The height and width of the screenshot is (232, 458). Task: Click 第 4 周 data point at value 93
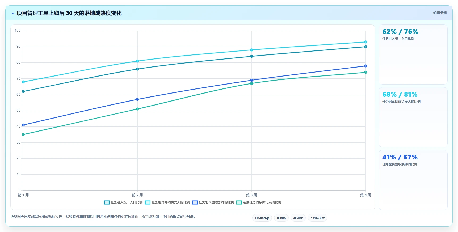(365, 42)
